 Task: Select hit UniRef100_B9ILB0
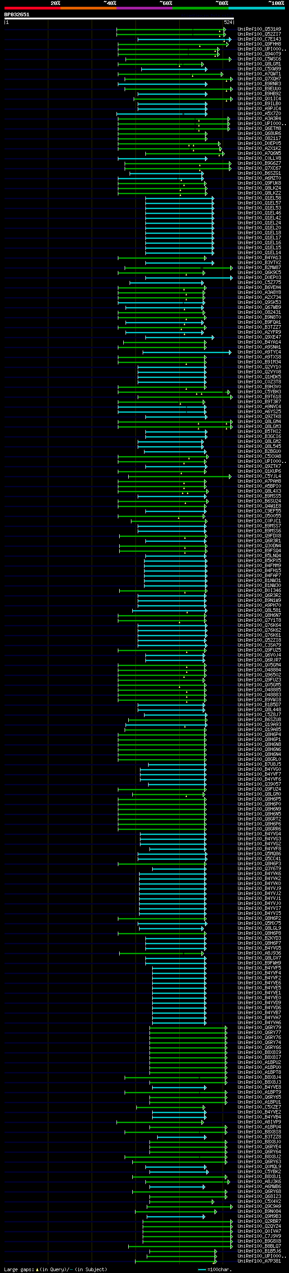259,103
